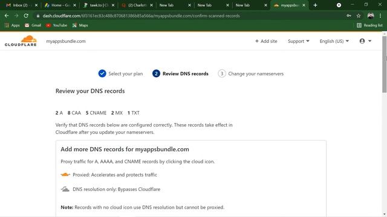The height and width of the screenshot is (217, 387).
Task: Open Chrome profile avatar
Action: tap(371, 16)
